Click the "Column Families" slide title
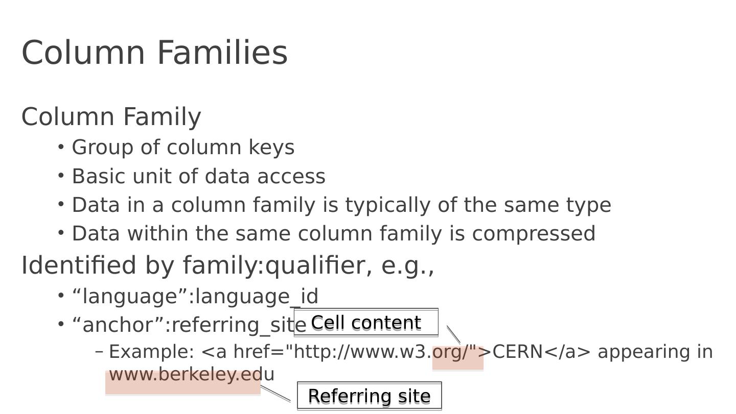The height and width of the screenshot is (414, 736). click(154, 53)
